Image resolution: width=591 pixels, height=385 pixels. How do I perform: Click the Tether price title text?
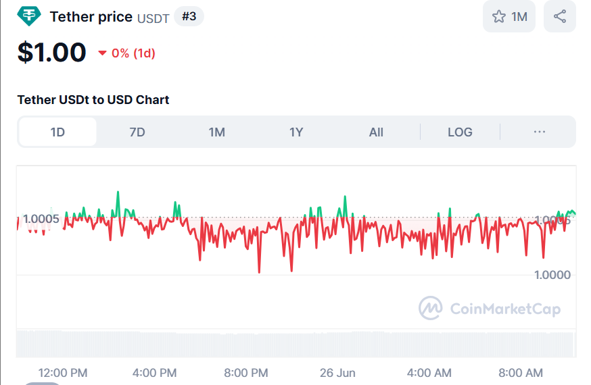pyautogui.click(x=91, y=17)
